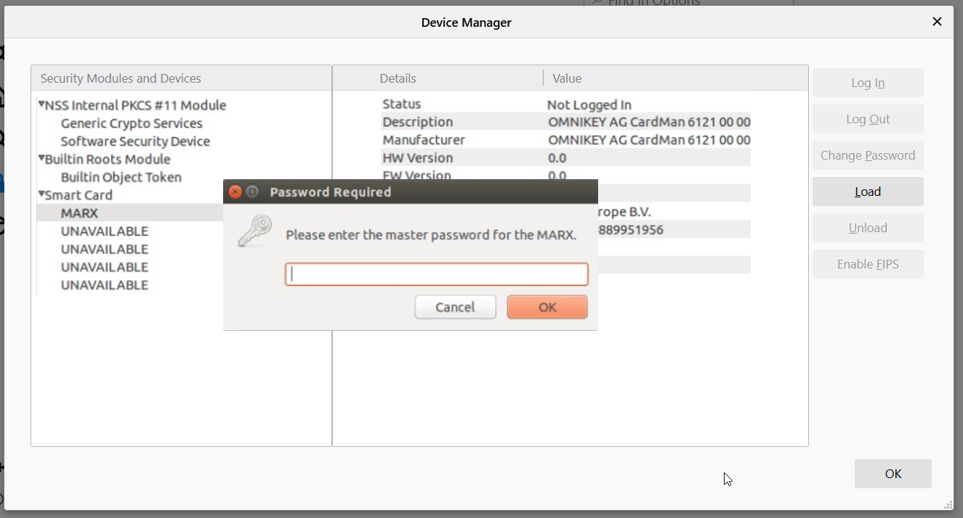Click the Load button
The width and height of the screenshot is (963, 518).
[867, 192]
